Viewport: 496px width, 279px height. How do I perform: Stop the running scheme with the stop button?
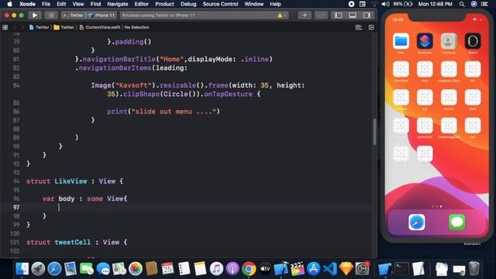(51, 15)
